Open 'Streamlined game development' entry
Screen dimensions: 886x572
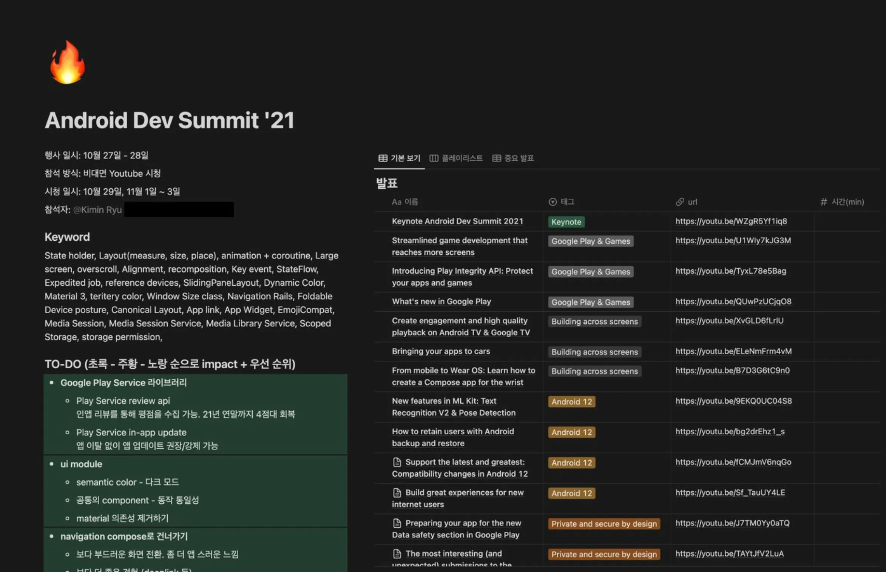pyautogui.click(x=460, y=246)
